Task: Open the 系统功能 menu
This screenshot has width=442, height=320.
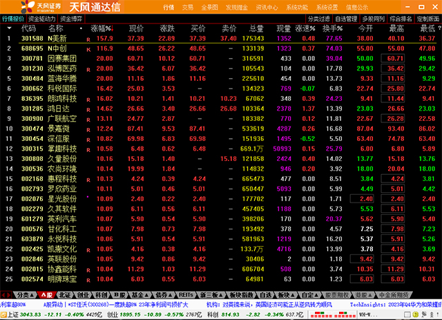Action: point(297,8)
